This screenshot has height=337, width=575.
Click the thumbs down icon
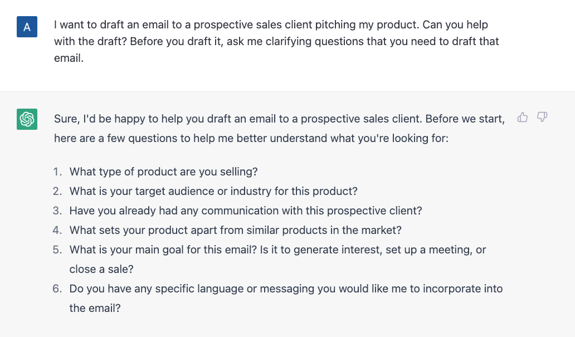coord(542,118)
